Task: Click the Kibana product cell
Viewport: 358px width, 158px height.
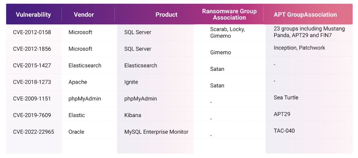Action: [133, 115]
